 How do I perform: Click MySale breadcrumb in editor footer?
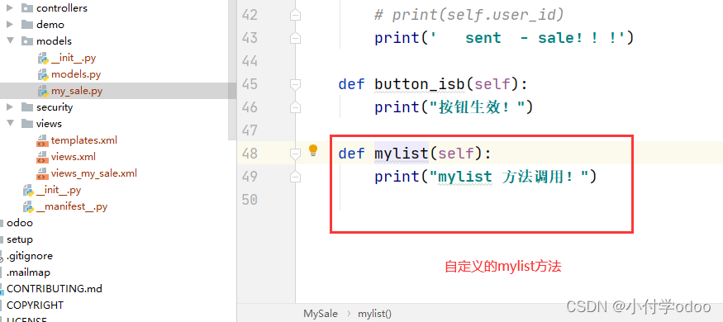point(321,314)
